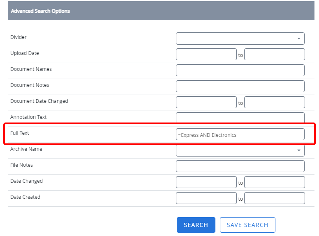The width and height of the screenshot is (319, 236).
Task: Click the Date Changed start field
Action: point(206,182)
